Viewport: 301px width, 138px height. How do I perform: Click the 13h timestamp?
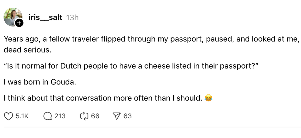pos(72,18)
